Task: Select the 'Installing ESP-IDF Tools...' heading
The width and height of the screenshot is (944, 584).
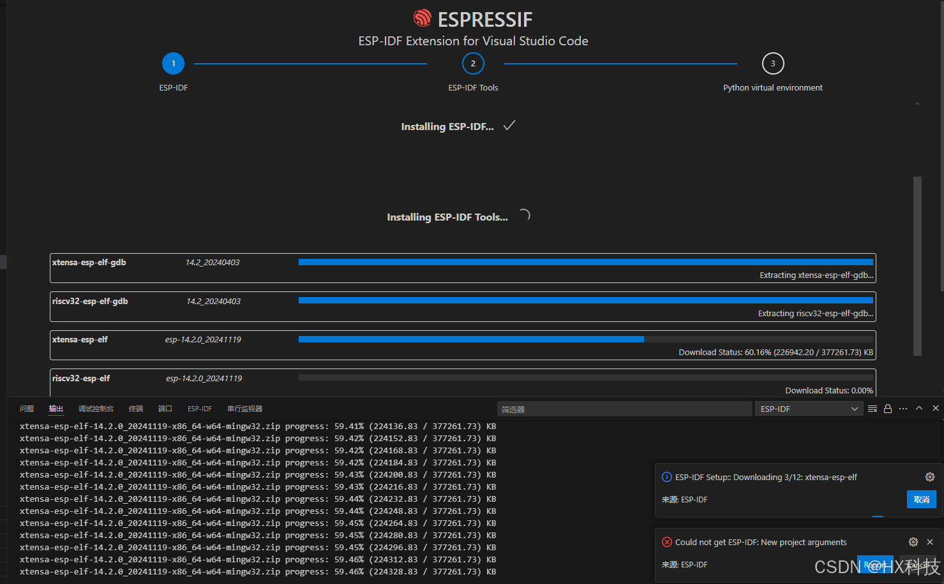Action: pyautogui.click(x=447, y=217)
